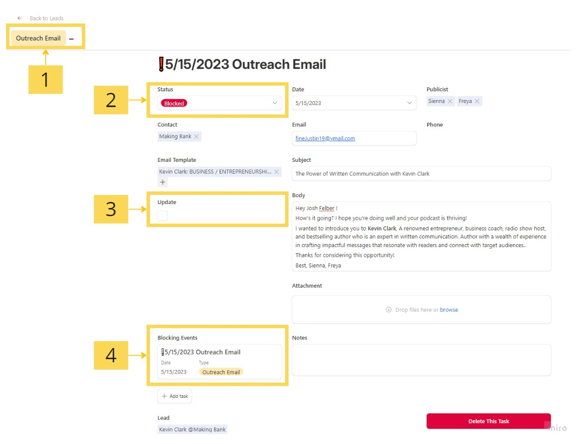Open the browse files link
580x444 pixels.
[x=449, y=310]
